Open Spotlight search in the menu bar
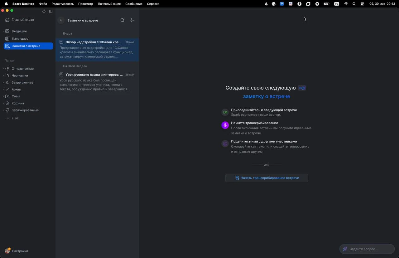The height and width of the screenshot is (258, 399). click(x=354, y=4)
